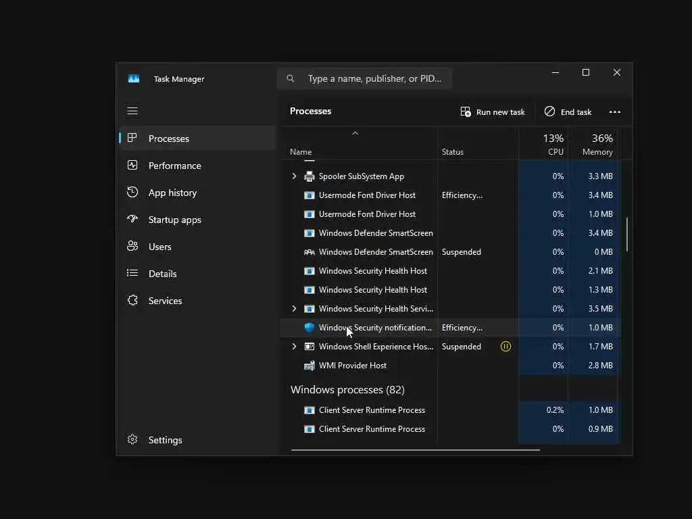Sort by CPU usage column header
The width and height of the screenshot is (692, 519).
coord(543,145)
